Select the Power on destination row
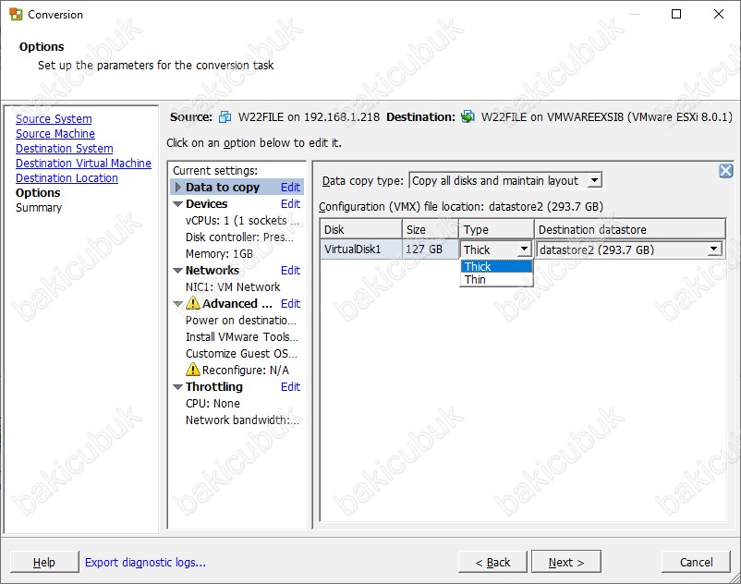Screen dimensions: 741x584 241,321
